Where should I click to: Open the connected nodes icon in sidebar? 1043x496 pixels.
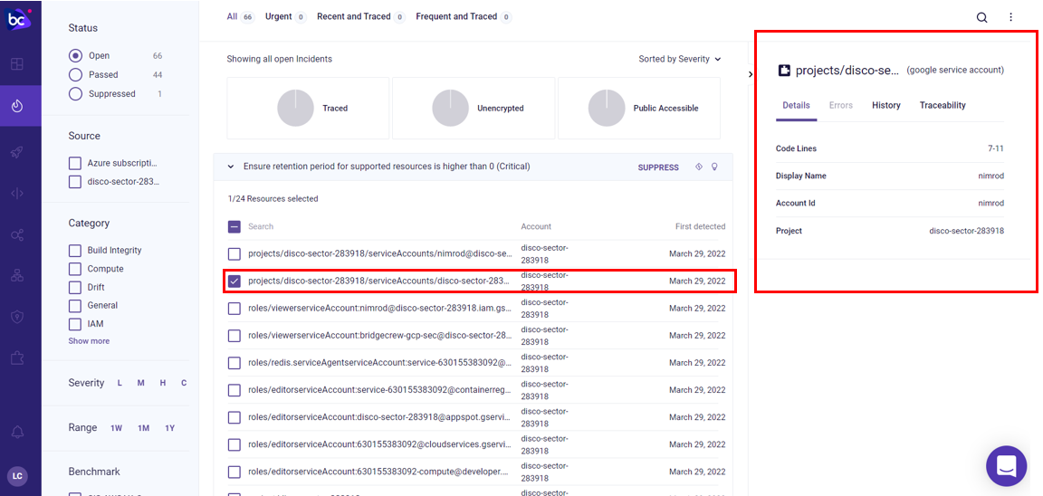pos(18,234)
